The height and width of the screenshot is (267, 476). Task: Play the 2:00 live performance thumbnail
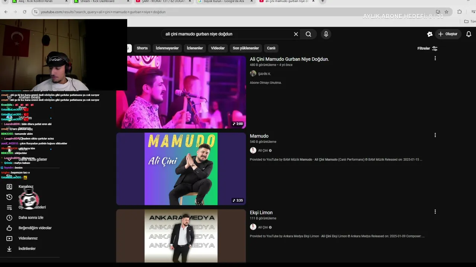point(181,92)
